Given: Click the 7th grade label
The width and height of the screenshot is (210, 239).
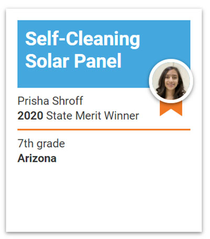Looking at the screenshot, I should (41, 144).
